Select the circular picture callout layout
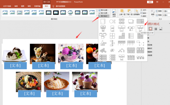The image size is (170, 105). point(112,22)
